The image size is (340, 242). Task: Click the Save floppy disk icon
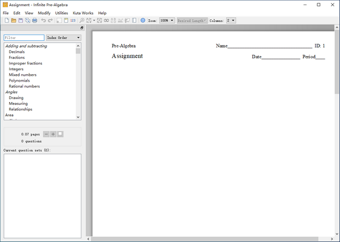(x=20, y=20)
